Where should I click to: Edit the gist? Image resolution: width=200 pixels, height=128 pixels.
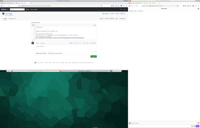point(112,14)
